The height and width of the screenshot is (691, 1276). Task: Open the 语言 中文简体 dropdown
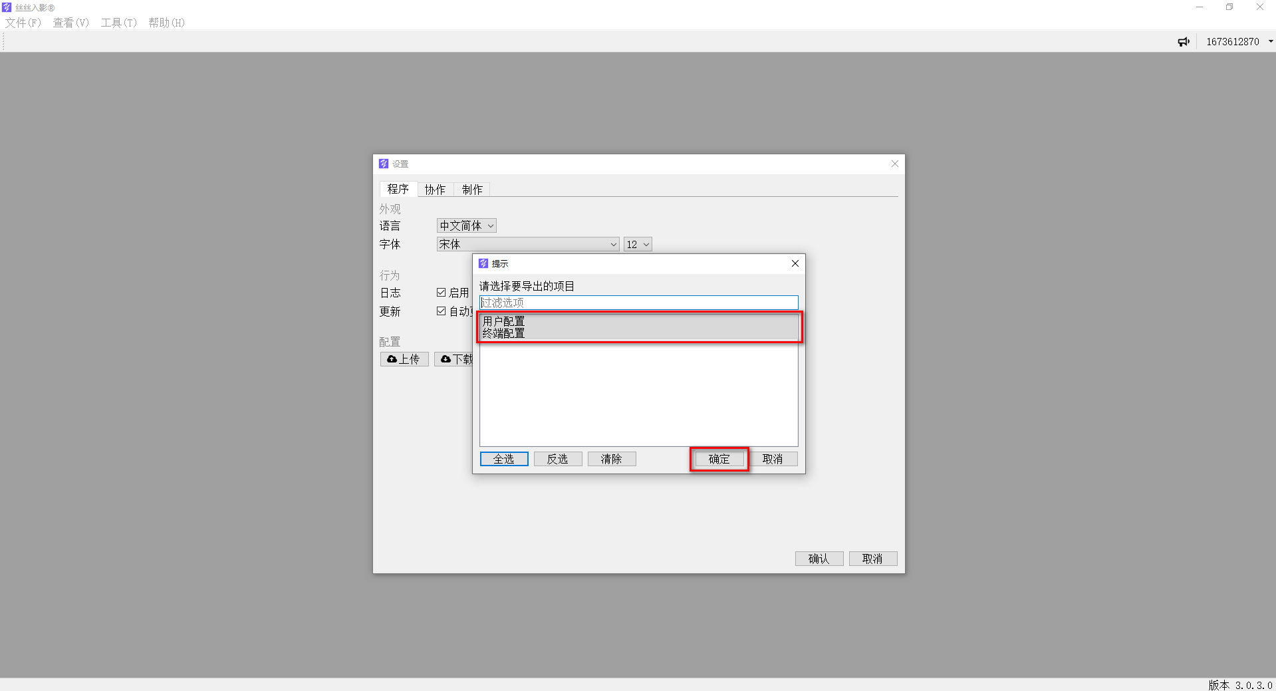(x=466, y=226)
